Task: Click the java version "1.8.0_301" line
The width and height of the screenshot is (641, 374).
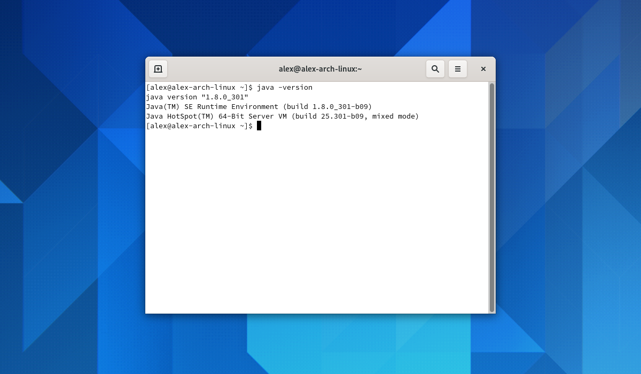Action: point(197,97)
